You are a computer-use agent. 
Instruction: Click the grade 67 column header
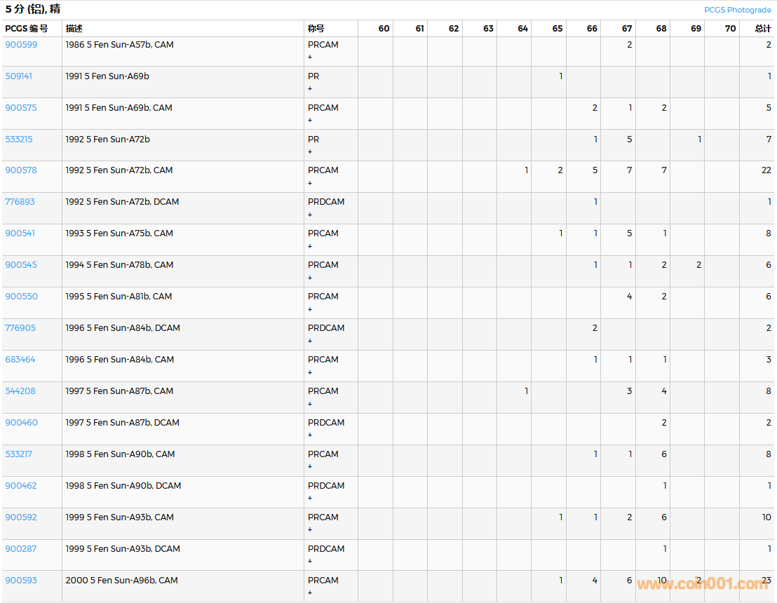click(626, 29)
